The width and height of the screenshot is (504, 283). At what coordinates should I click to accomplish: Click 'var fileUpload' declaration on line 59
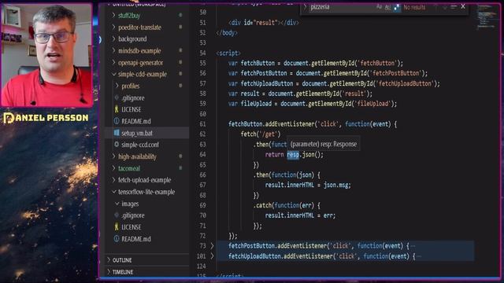coord(250,104)
